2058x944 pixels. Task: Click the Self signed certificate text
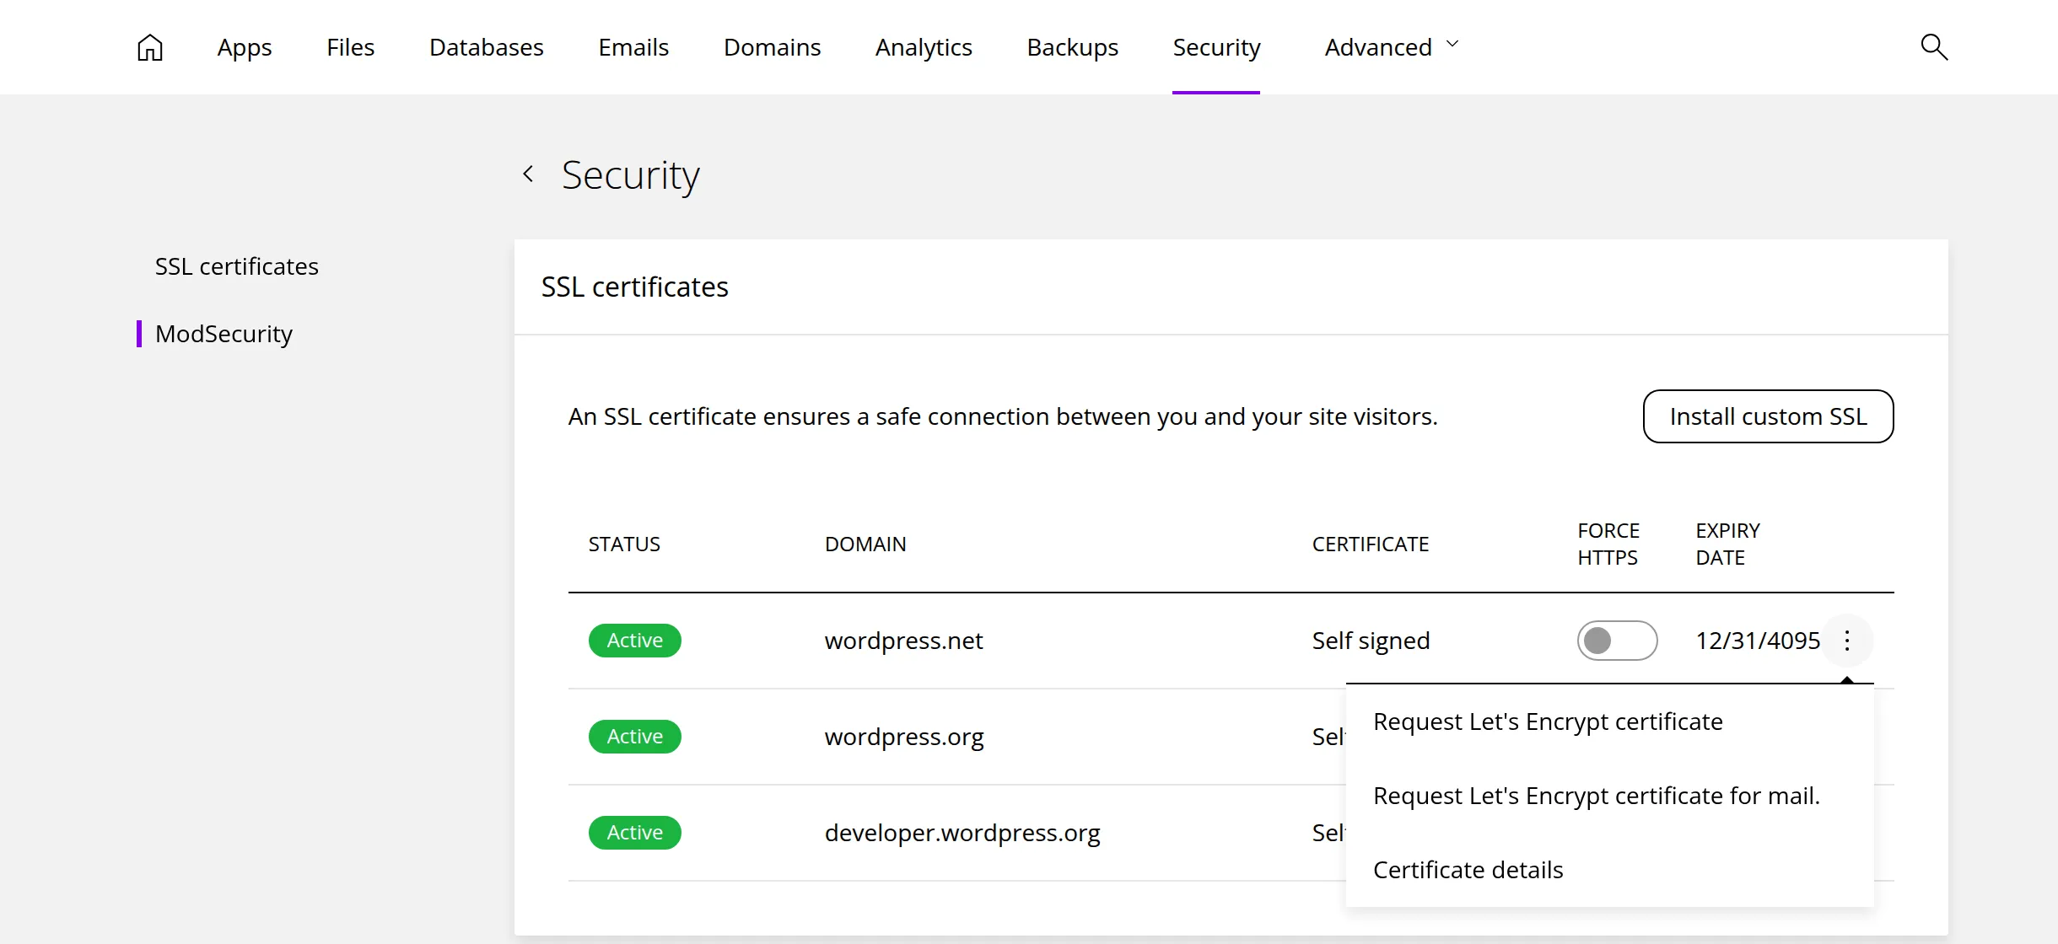pyautogui.click(x=1371, y=641)
